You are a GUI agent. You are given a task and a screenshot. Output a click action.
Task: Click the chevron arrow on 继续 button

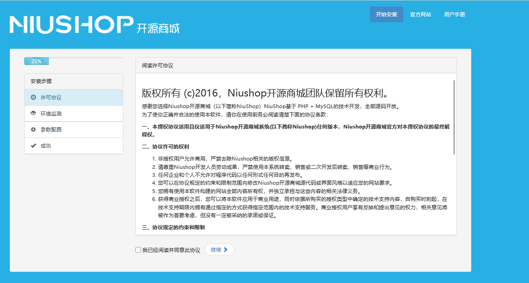pyautogui.click(x=226, y=250)
